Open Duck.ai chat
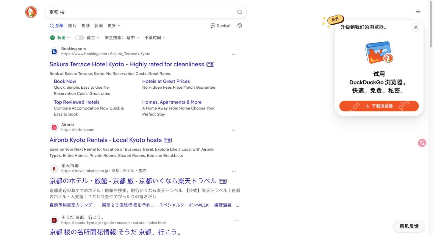The image size is (433, 236). pos(220,26)
